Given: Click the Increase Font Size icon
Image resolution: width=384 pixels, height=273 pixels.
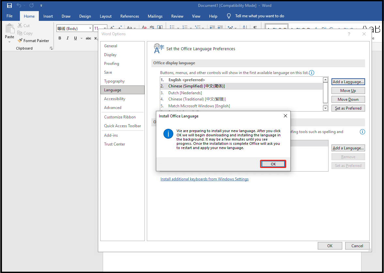Looking at the screenshot, I should click(x=112, y=27).
